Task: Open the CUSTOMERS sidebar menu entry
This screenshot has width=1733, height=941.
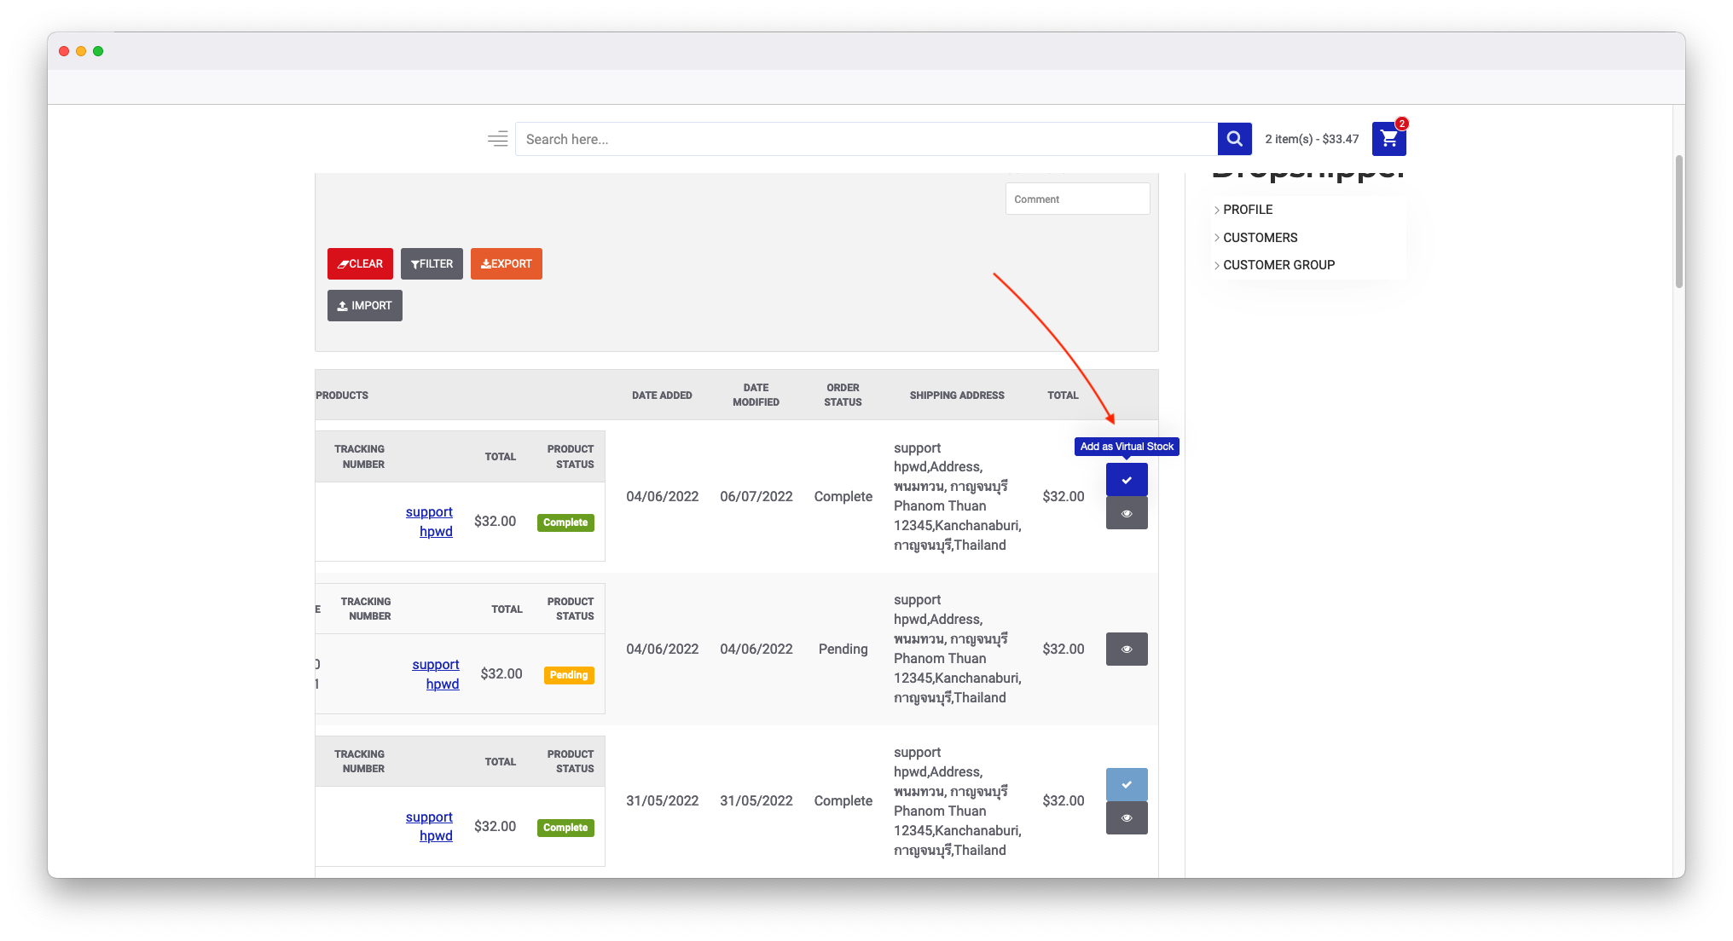Action: (x=1261, y=237)
